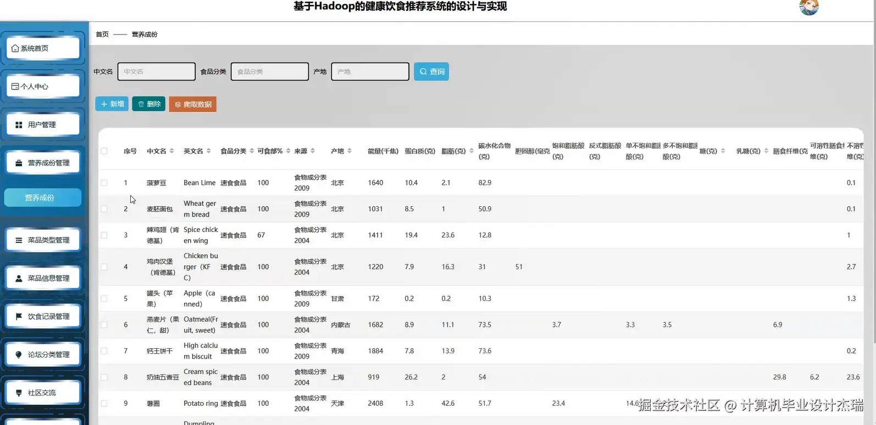Expand the 用户管理 menu
Screen dimensions: 876x425
[43, 125]
